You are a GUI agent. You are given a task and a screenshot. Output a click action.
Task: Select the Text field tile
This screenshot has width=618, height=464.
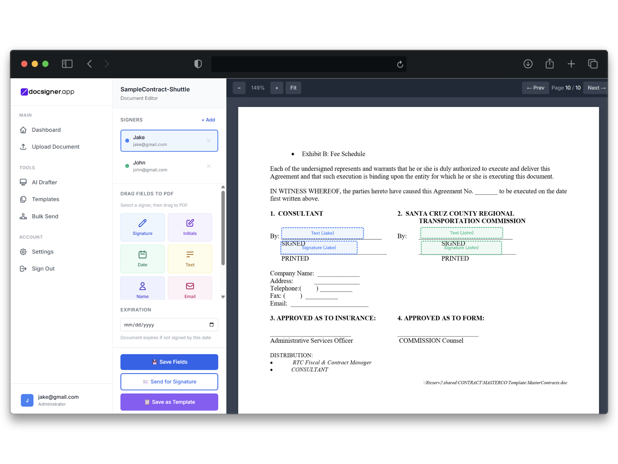(x=190, y=259)
